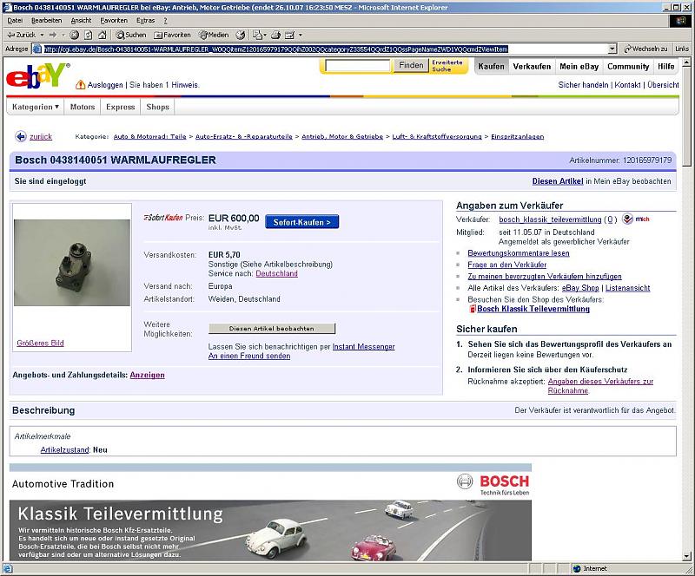Open the Suchen search pane
The width and height of the screenshot is (695, 576).
coord(131,35)
